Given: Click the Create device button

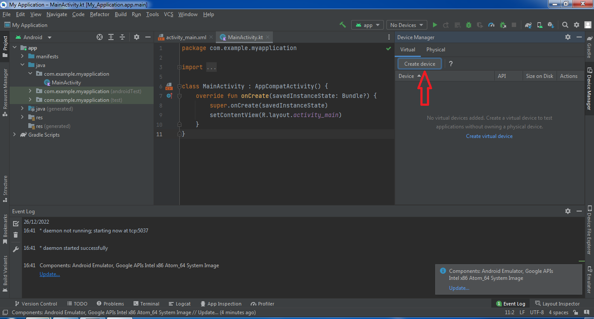Looking at the screenshot, I should [x=419, y=64].
